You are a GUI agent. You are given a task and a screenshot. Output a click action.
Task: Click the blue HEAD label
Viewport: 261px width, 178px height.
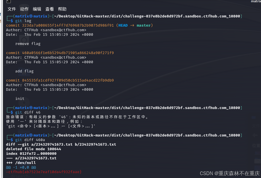click(123, 25)
